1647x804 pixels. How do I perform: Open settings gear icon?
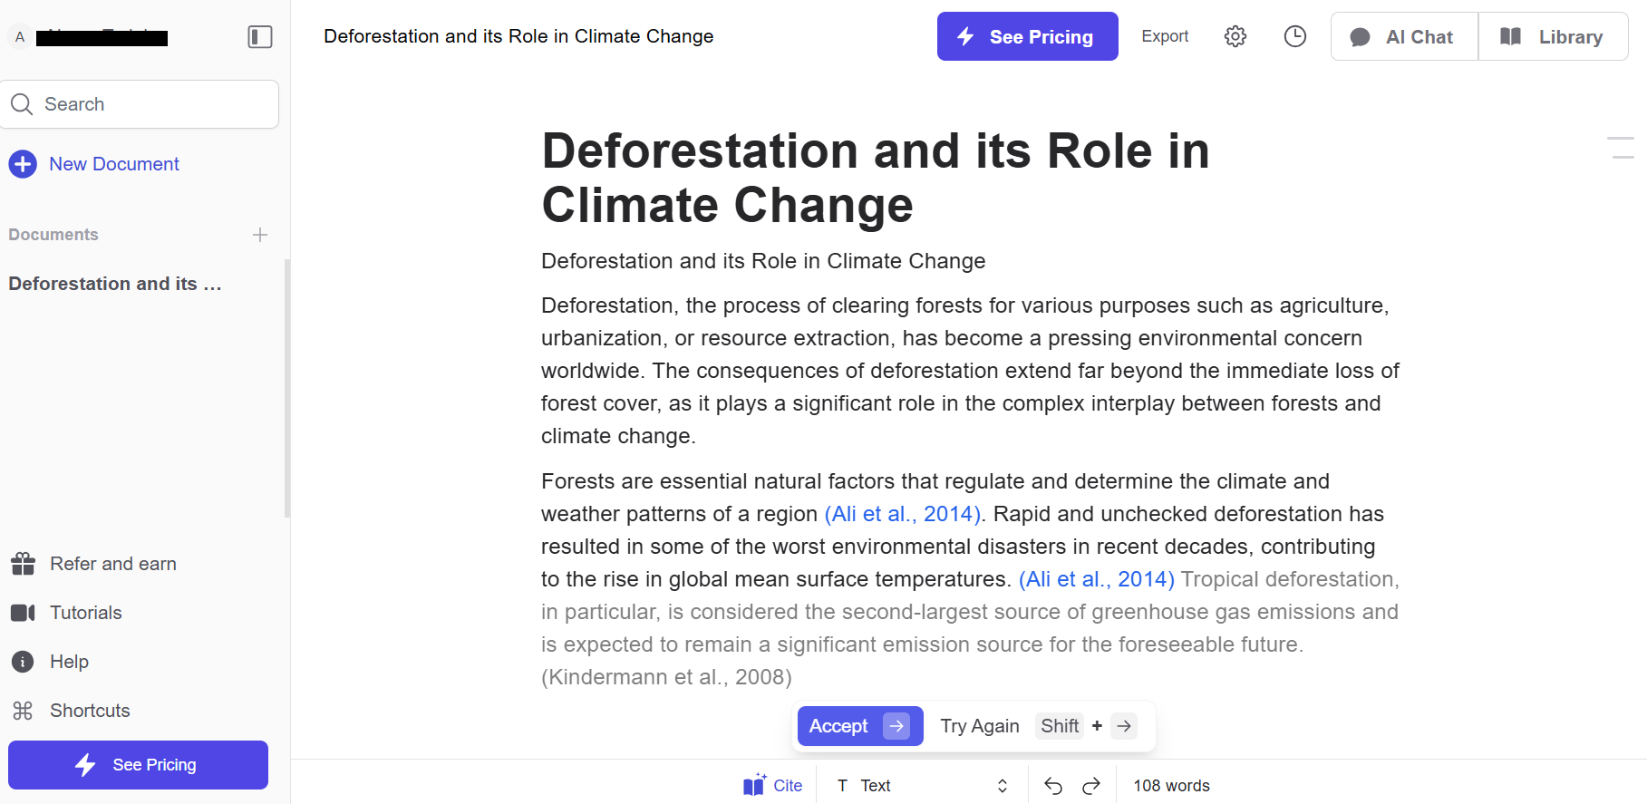(x=1235, y=36)
